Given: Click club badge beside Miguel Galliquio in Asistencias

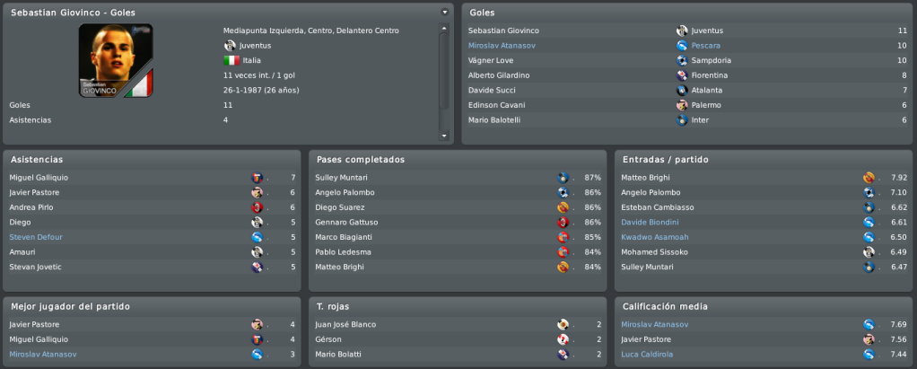Looking at the screenshot, I should (257, 178).
